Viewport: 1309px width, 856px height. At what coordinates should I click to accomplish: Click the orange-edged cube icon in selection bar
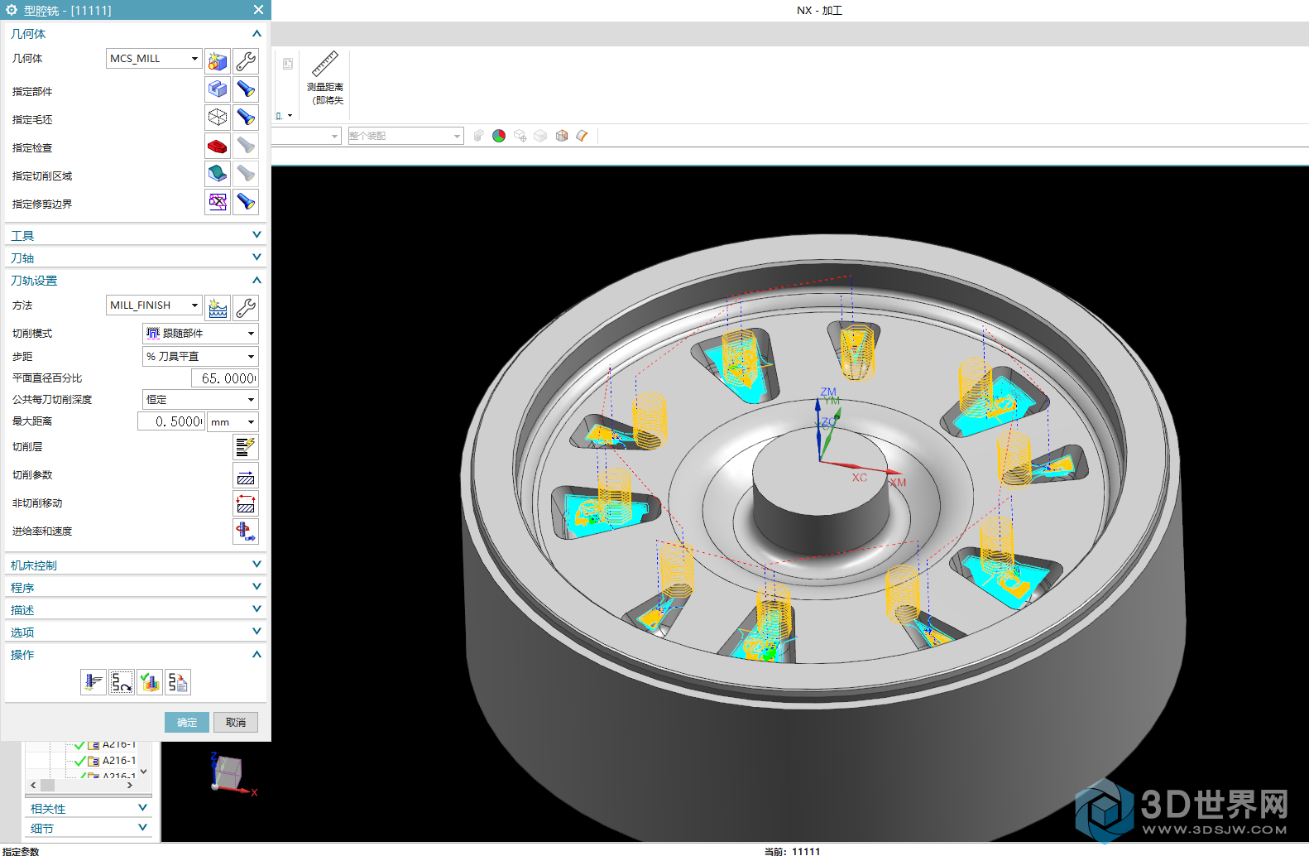pyautogui.click(x=562, y=136)
